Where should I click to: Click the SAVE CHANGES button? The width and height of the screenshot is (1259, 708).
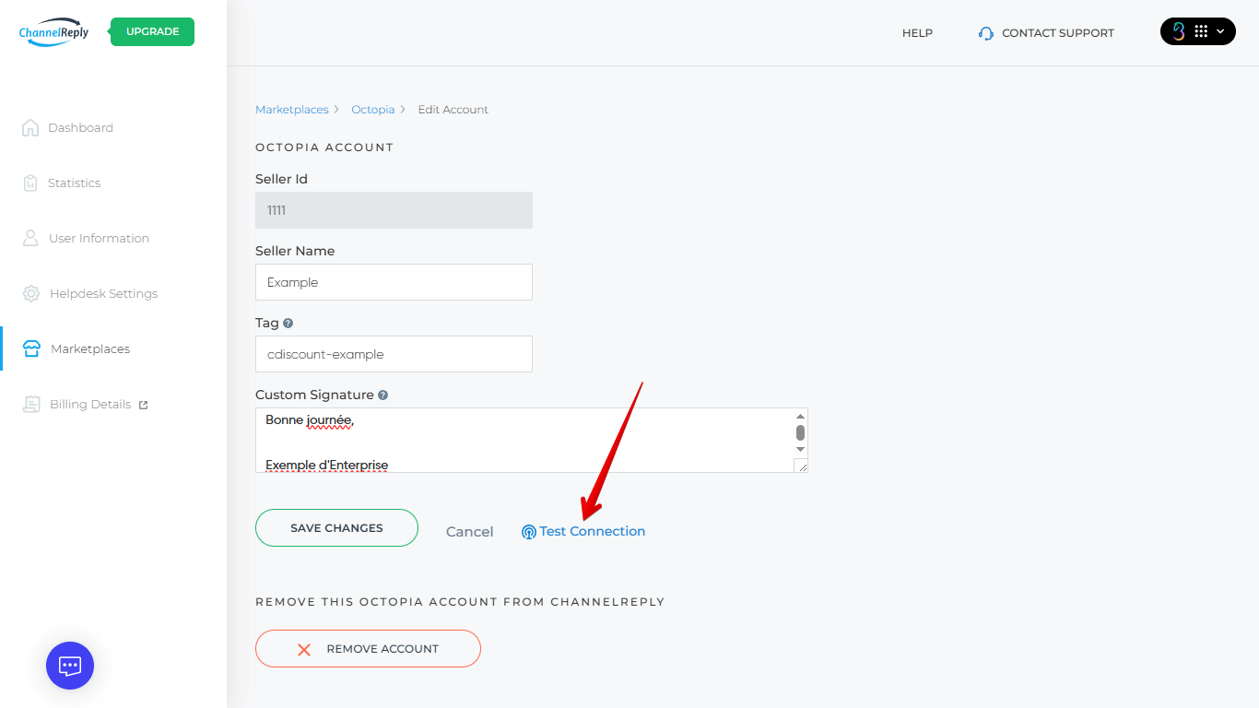[x=336, y=528]
